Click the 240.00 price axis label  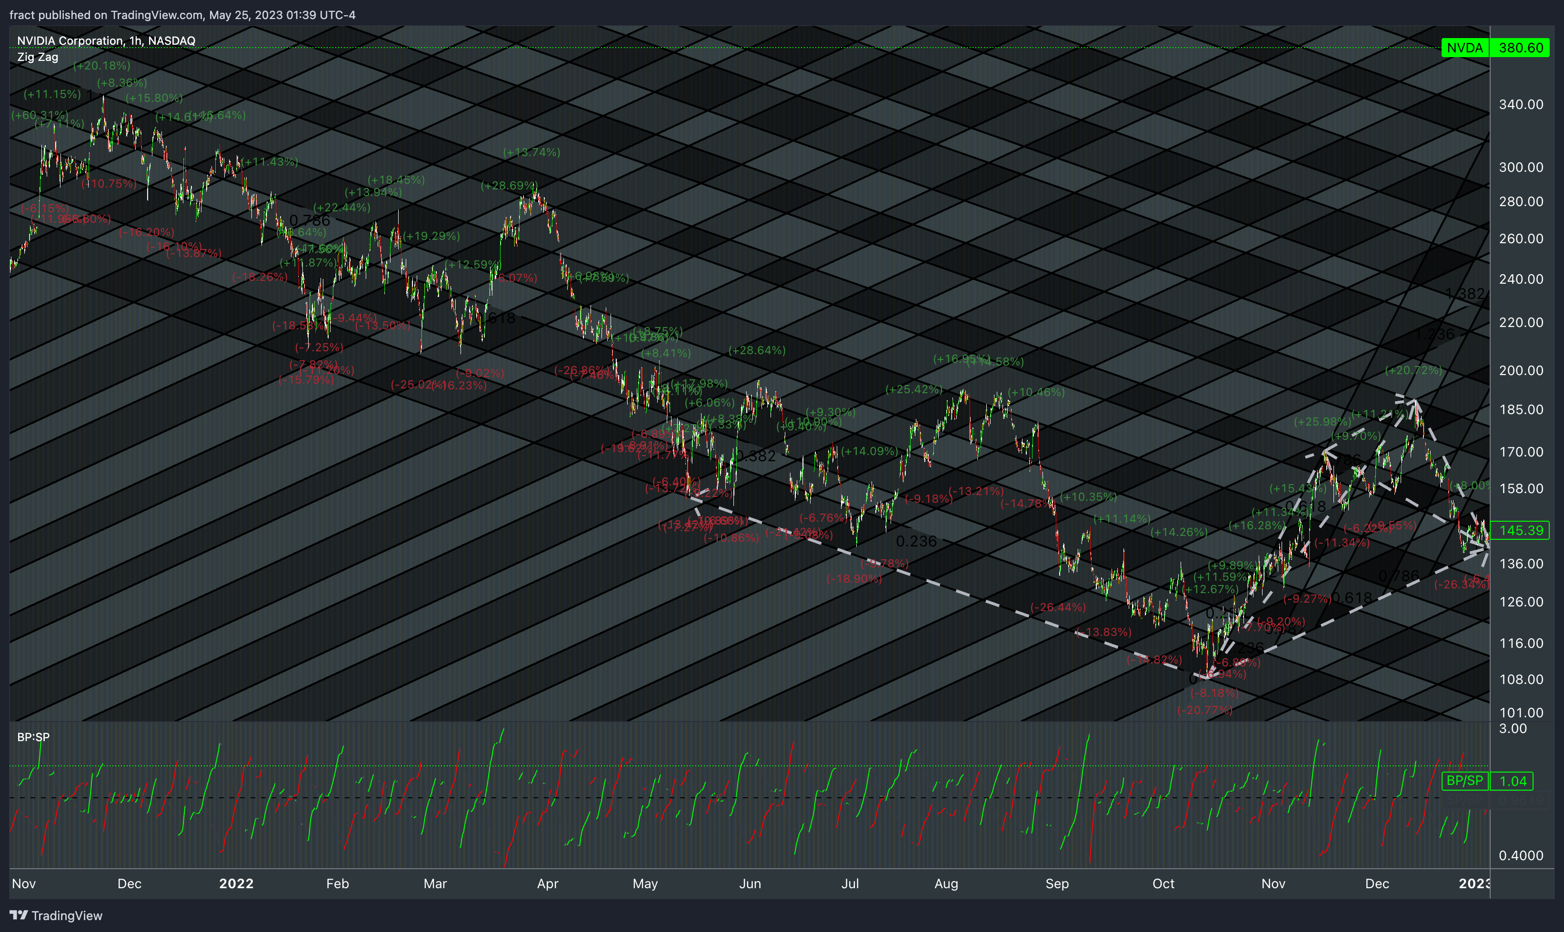point(1521,279)
